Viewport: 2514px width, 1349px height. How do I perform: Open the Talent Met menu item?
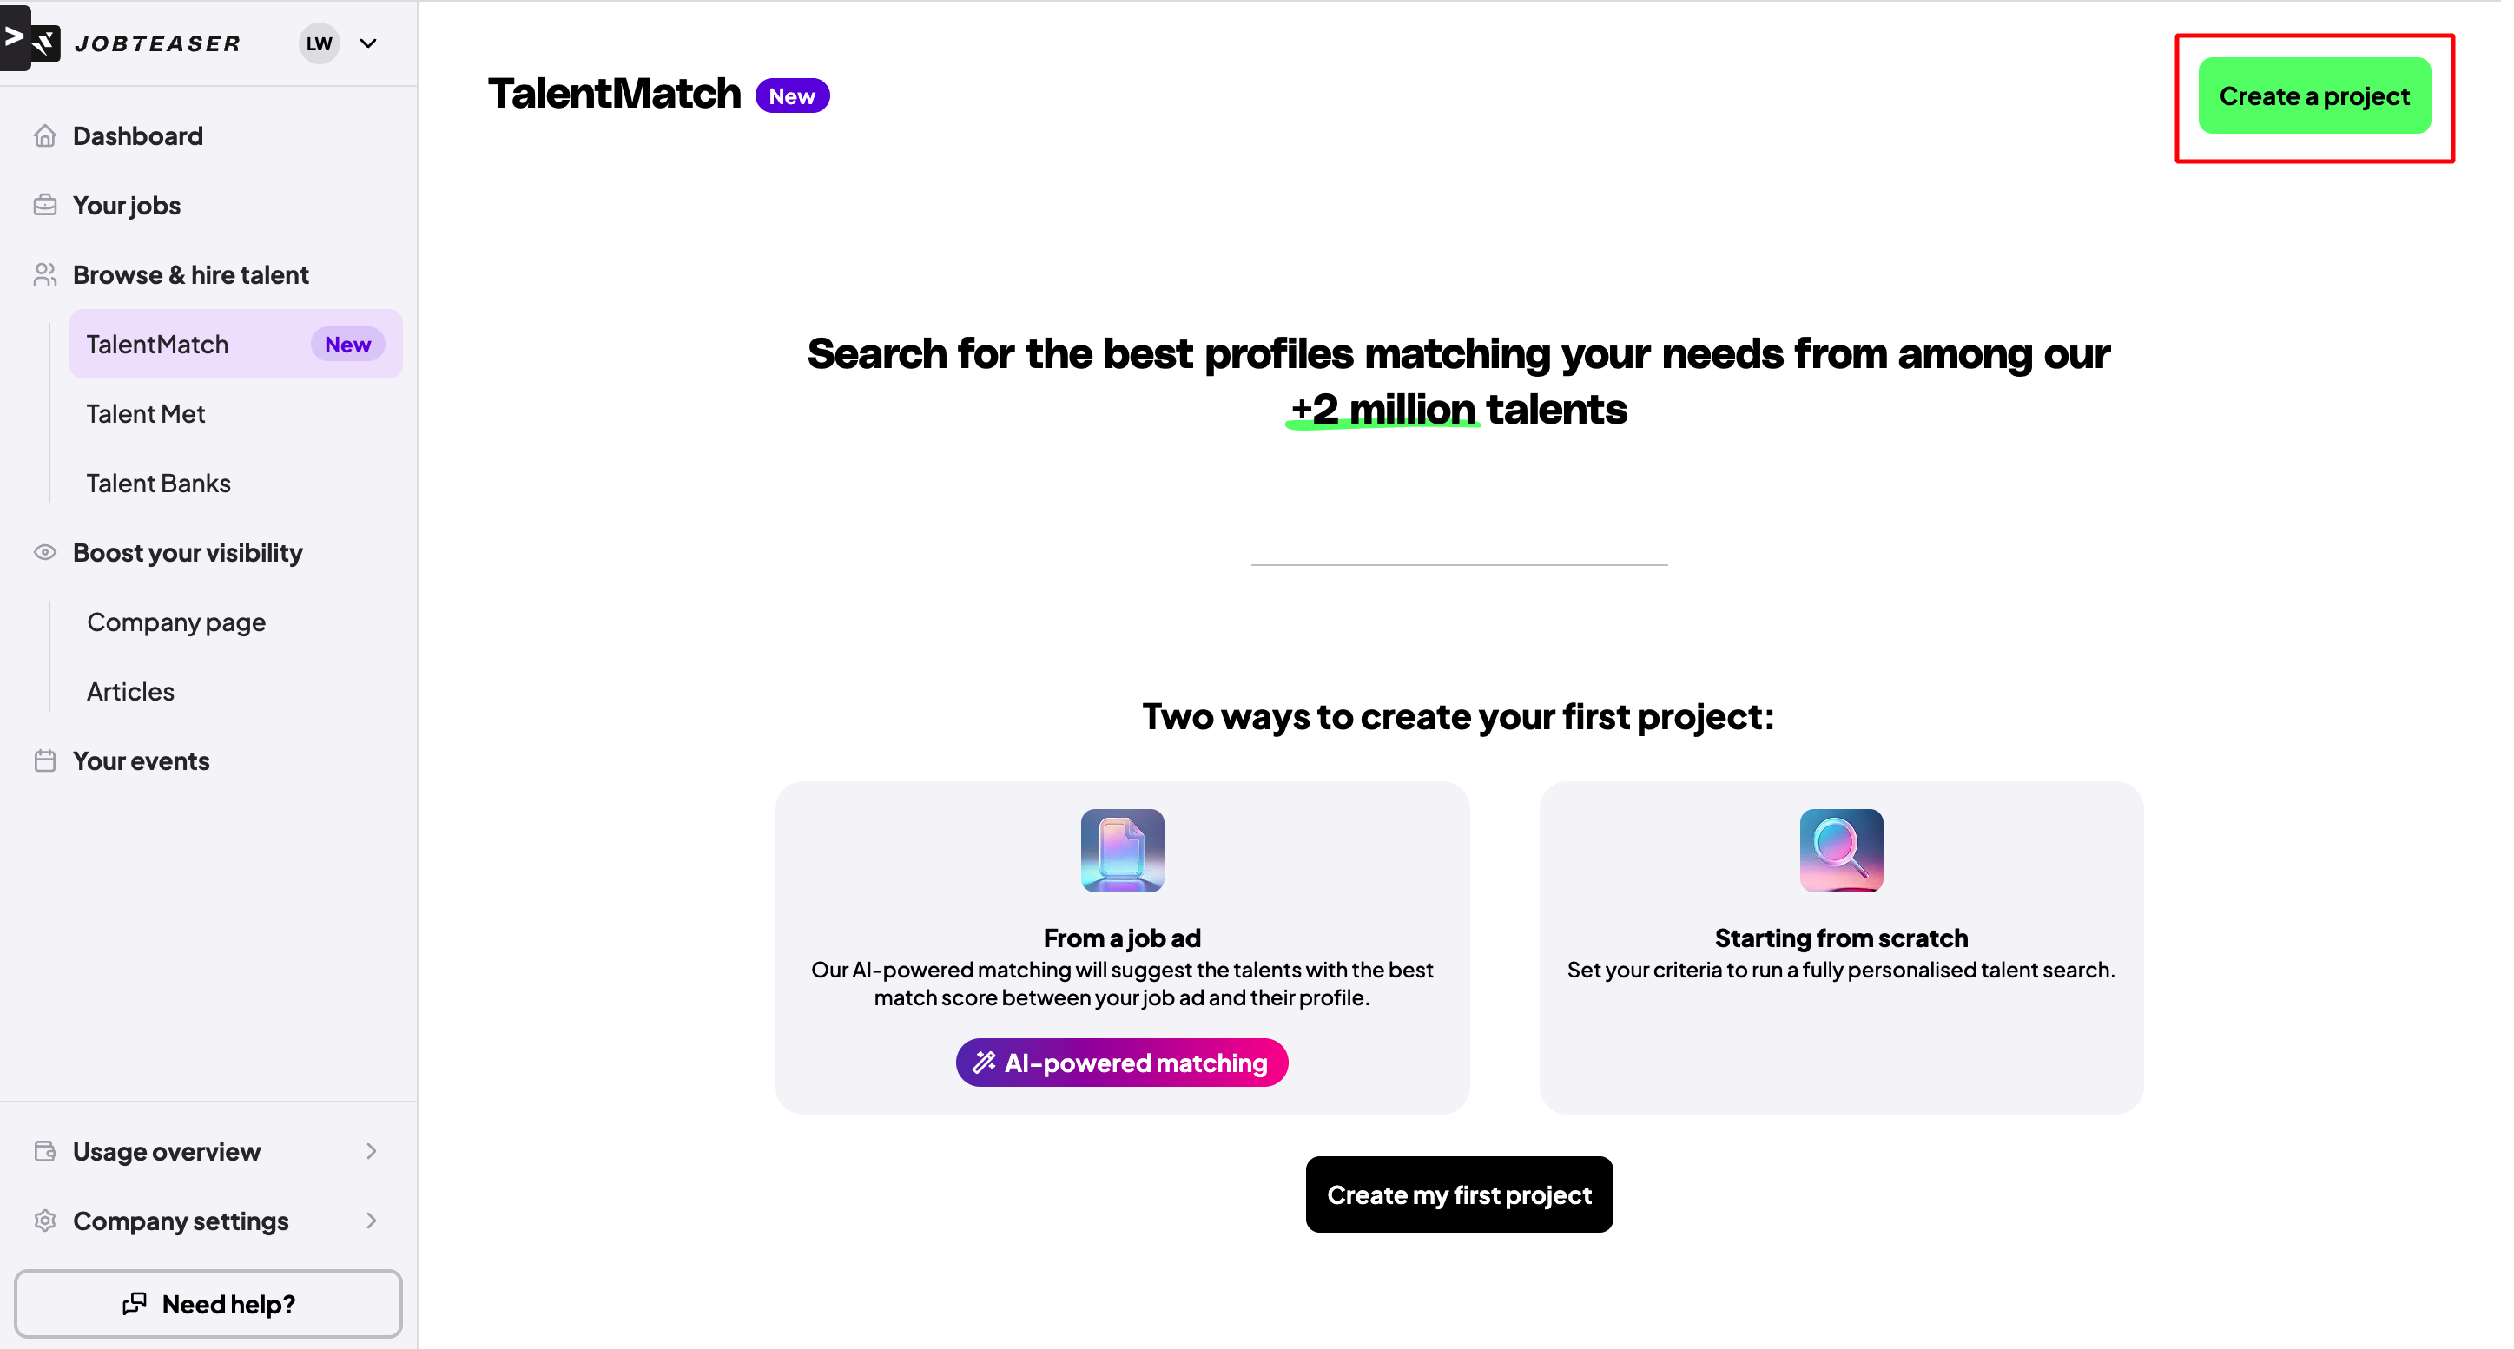tap(147, 413)
